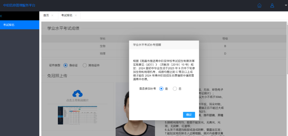Click the 学业水平考试成绩 section heading
288x136 pixels.
(63, 28)
